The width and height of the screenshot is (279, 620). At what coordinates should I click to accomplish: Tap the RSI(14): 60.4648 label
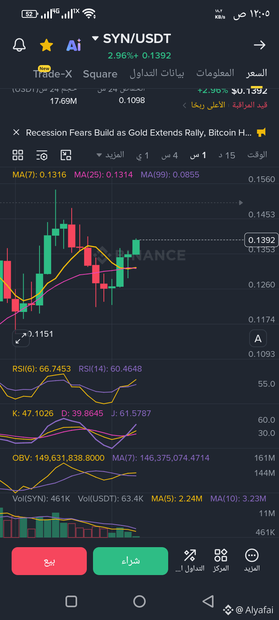pyautogui.click(x=110, y=369)
